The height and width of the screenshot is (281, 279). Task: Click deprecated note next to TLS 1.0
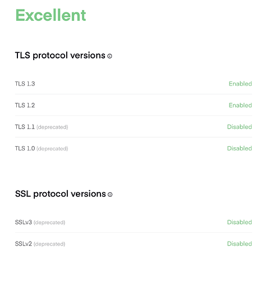point(52,149)
